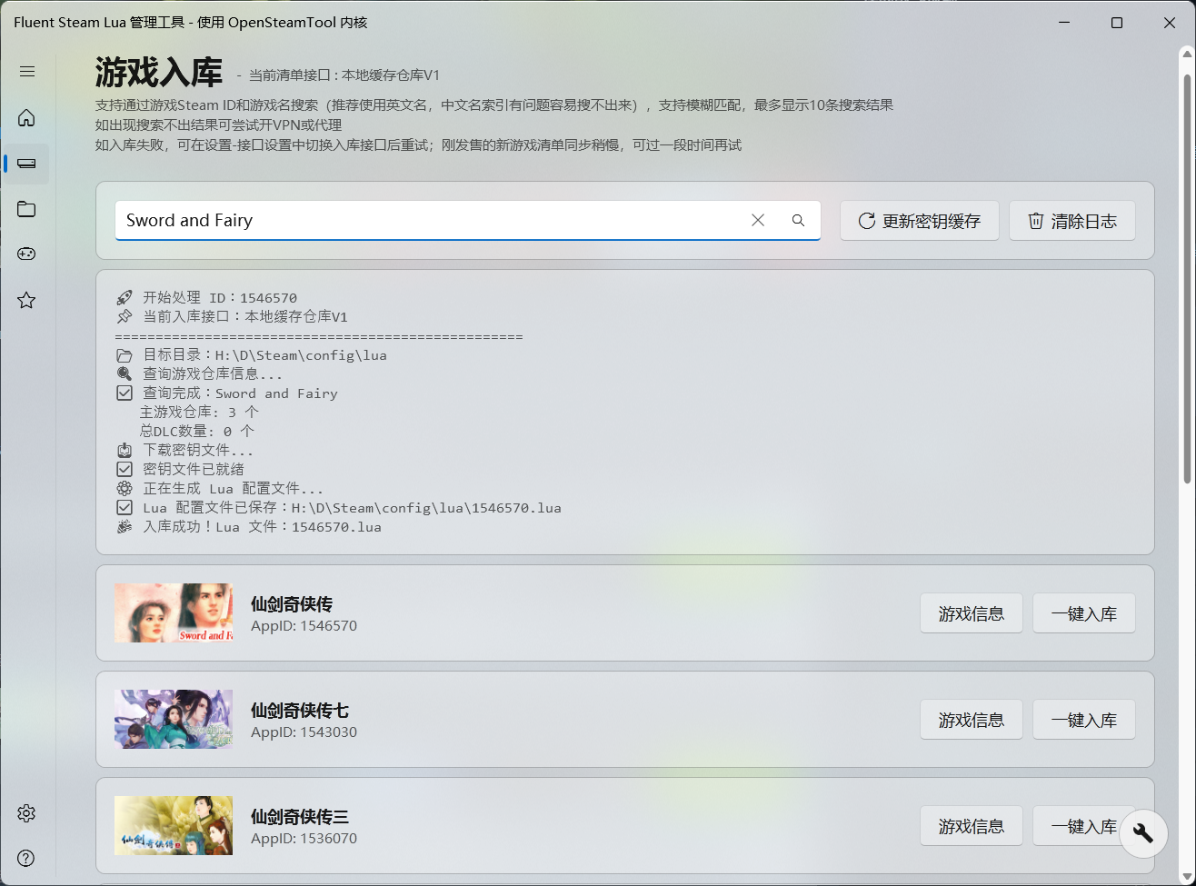Click the 仙剑奇侠传三 cover thumbnail
The width and height of the screenshot is (1196, 886).
click(174, 826)
